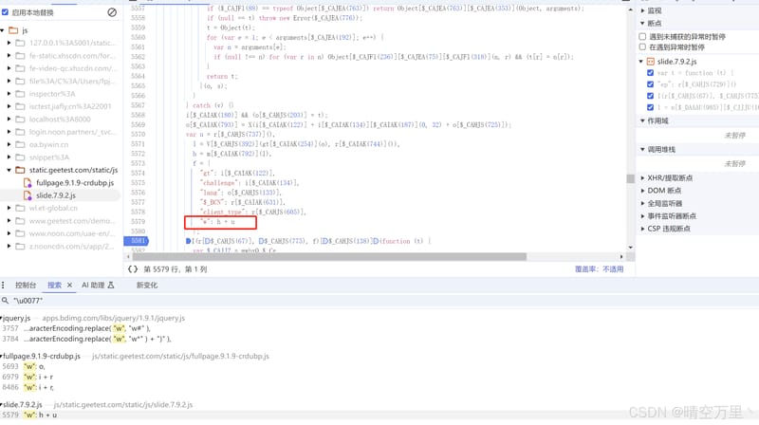Open the 新变化 drawer tab
Viewport: 759px width, 425px height.
point(147,286)
